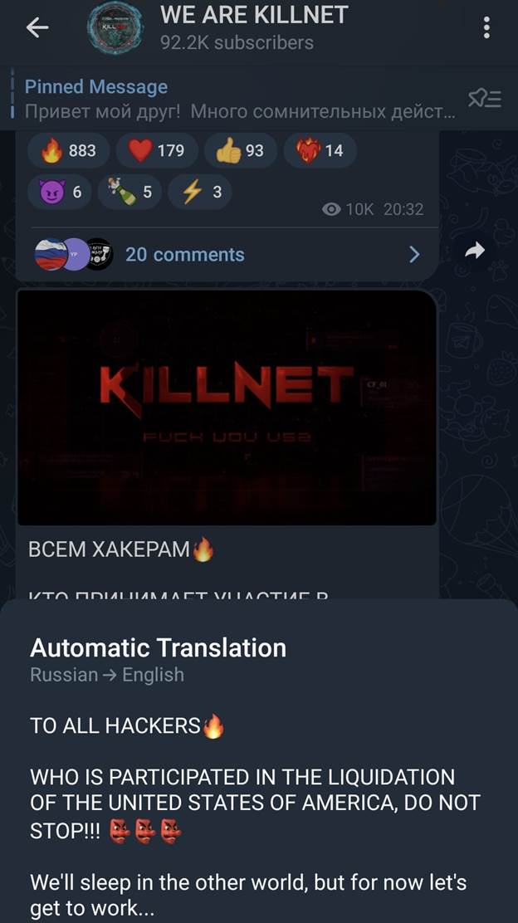518x923 pixels.
Task: Open the 20 comments thread
Action: (185, 254)
